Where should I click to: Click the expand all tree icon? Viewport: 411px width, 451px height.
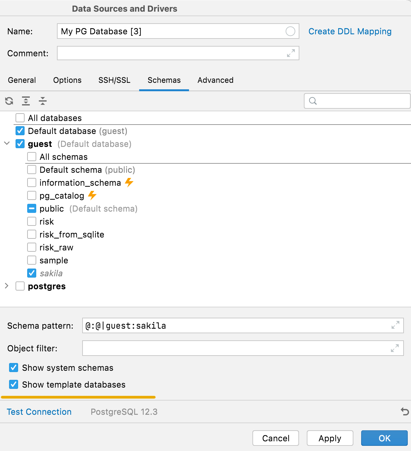coord(26,101)
